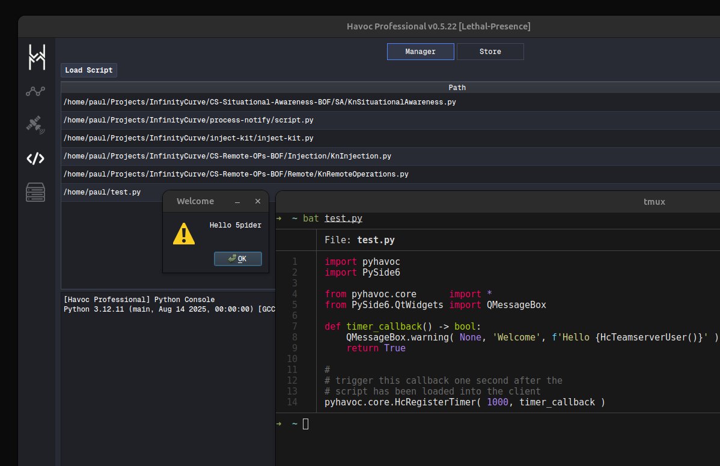The height and width of the screenshot is (466, 720).
Task: Click the 'return True' line in tmux
Action: tap(376, 348)
